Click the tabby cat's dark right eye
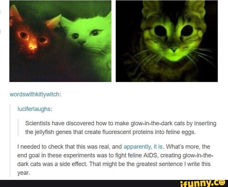228x187 pixels. [x=187, y=31]
